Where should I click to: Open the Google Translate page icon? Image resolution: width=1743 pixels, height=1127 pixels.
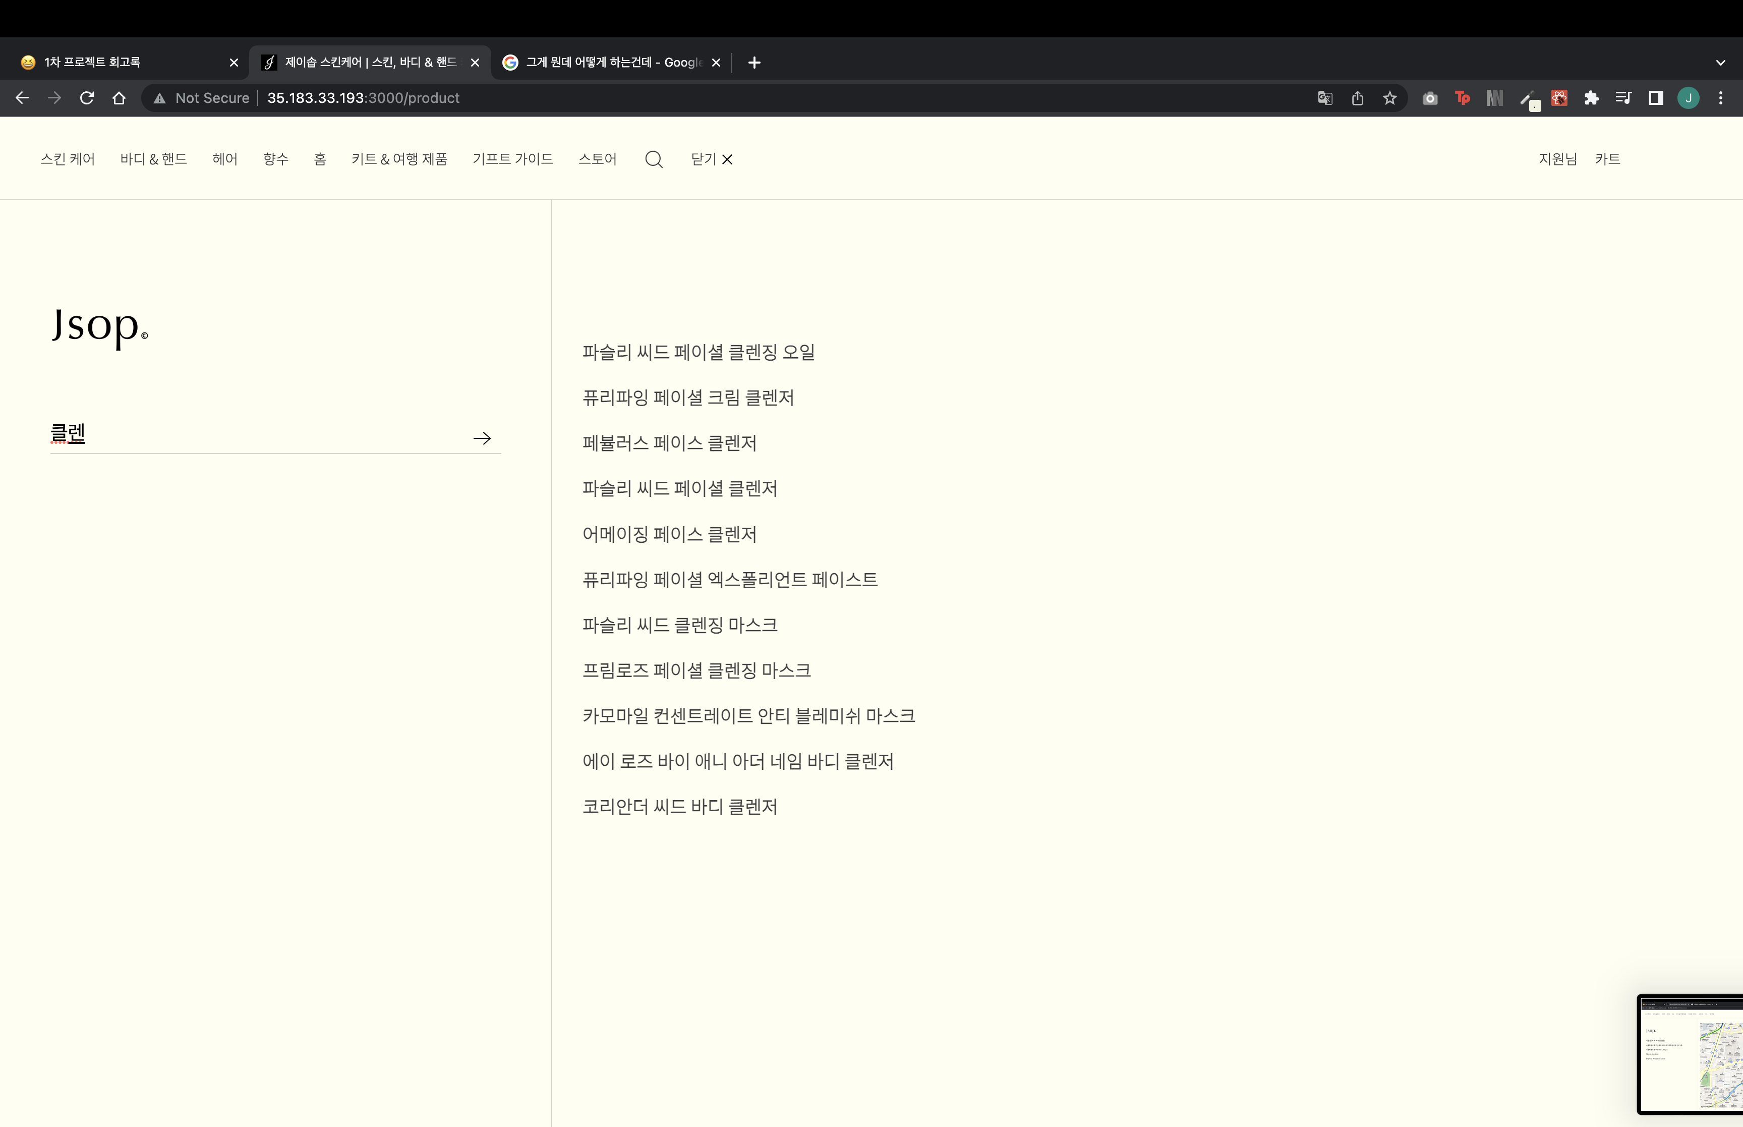coord(1324,98)
